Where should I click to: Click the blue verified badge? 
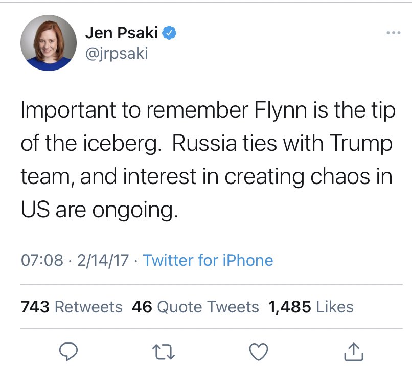click(169, 33)
